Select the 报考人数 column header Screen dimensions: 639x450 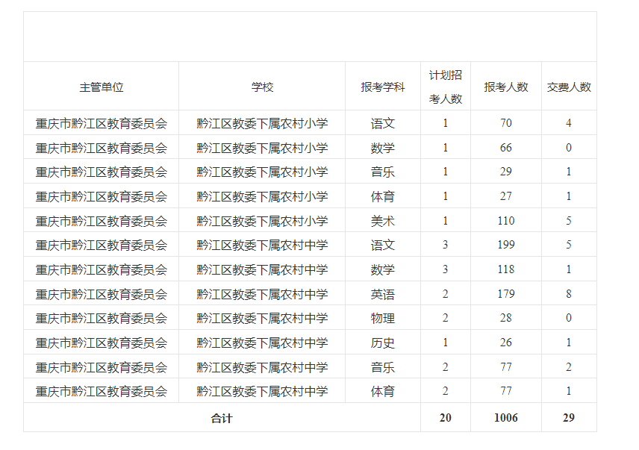(x=505, y=87)
